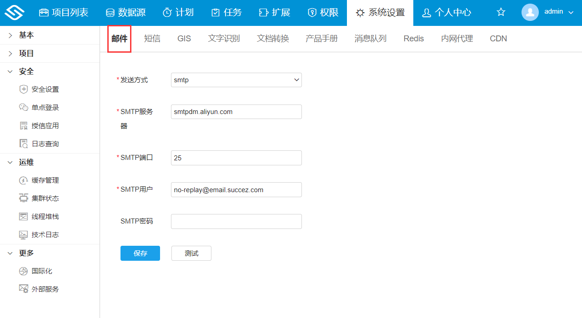Open the admin user menu
The width and height of the screenshot is (582, 318).
pyautogui.click(x=548, y=12)
